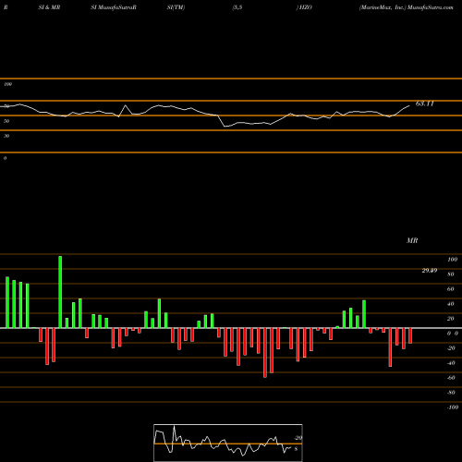Click the '(5,5' parameter text in header
The image size is (462, 462).
[237, 7]
